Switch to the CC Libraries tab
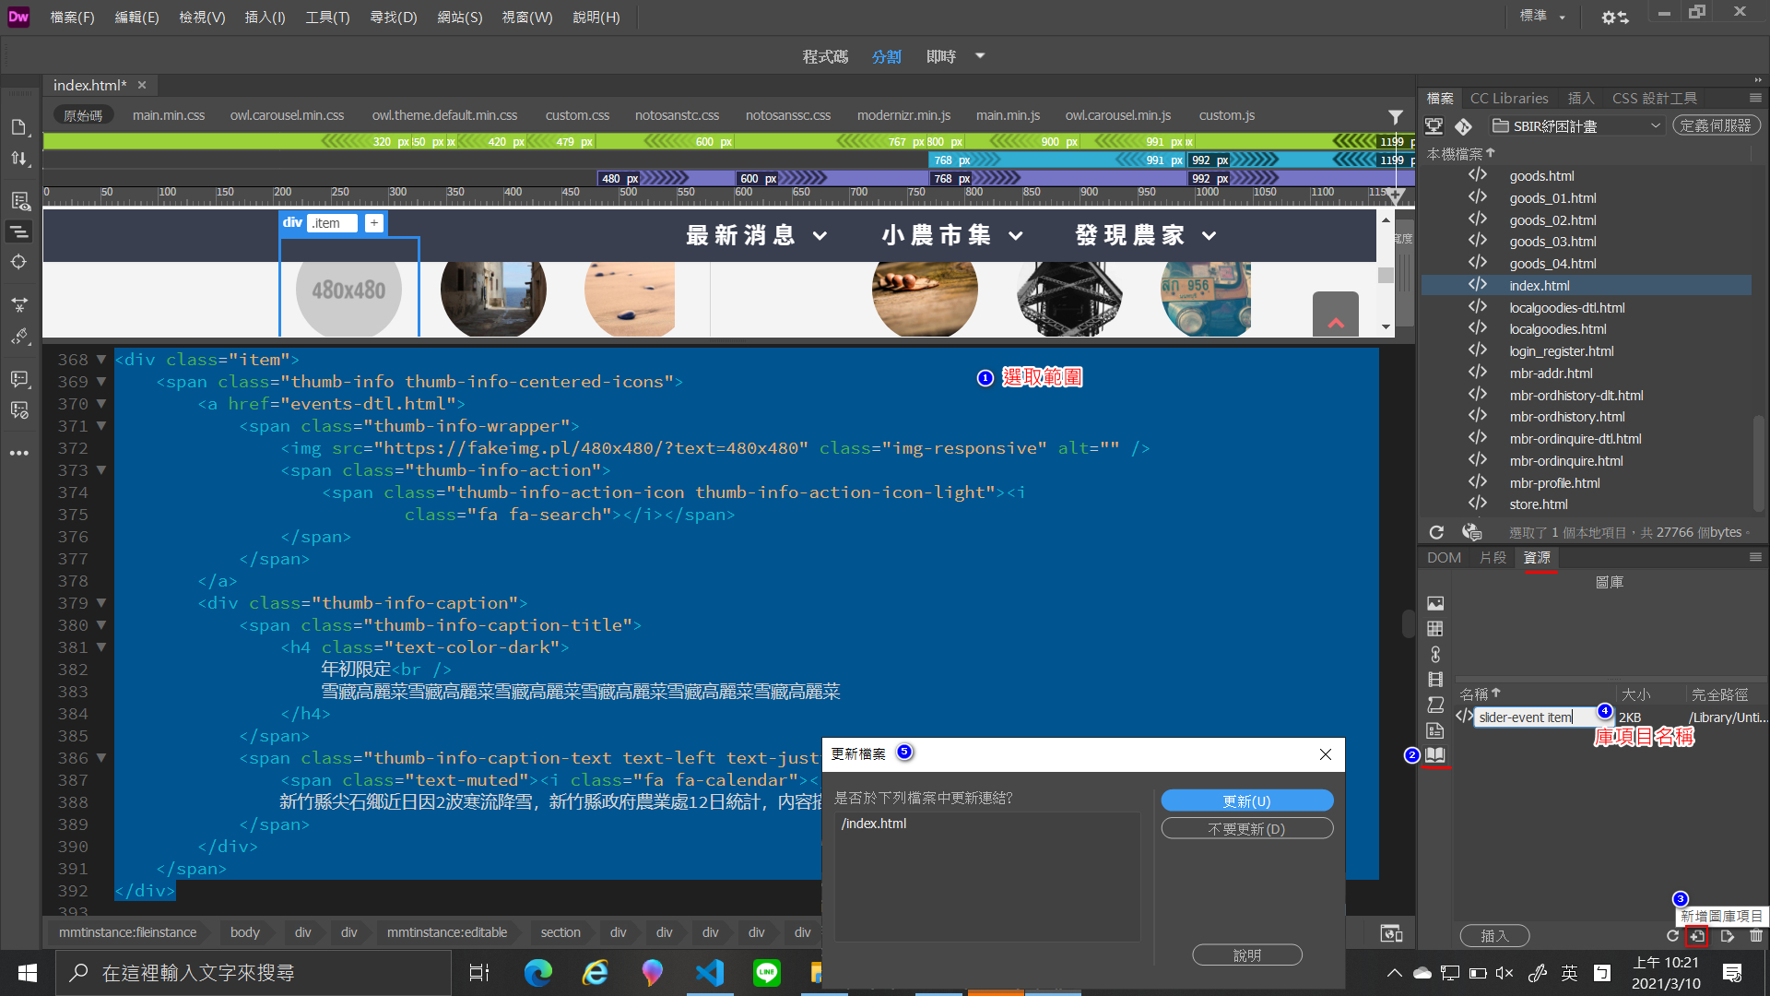The height and width of the screenshot is (996, 1770). pyautogui.click(x=1508, y=98)
